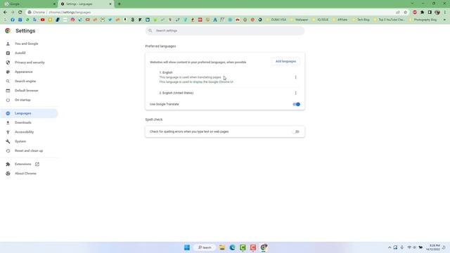Expand the bookmarks bar overflow chevron

444,20
